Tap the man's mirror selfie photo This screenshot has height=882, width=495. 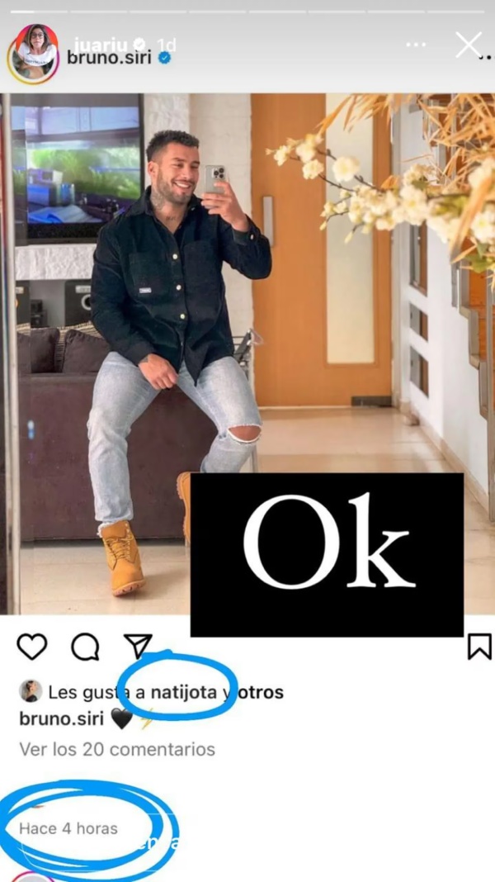tap(181, 330)
